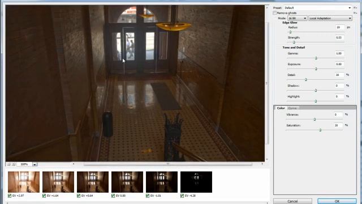This screenshot has width=362, height=204.
Task: Click the Gamma value field
Action: click(x=339, y=53)
